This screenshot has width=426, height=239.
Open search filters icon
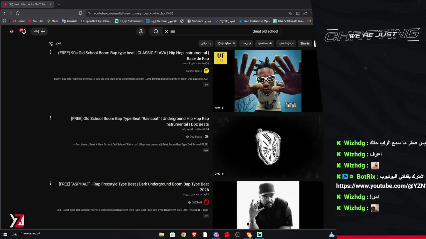coord(51,43)
